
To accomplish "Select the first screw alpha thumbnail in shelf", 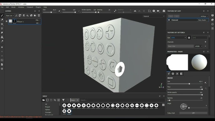I will click(x=64, y=105).
